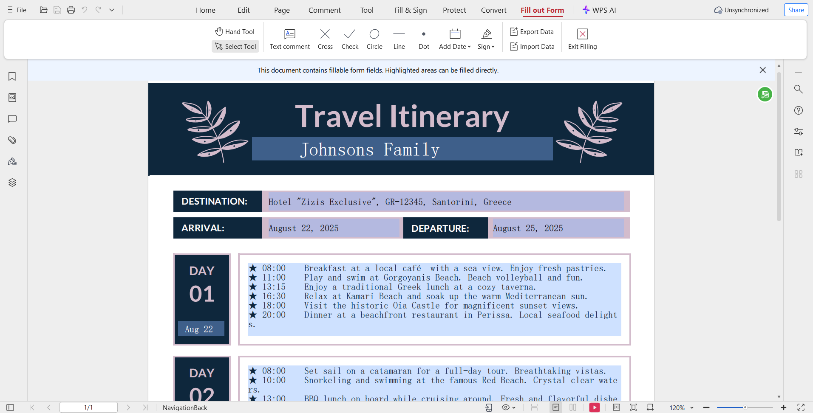Expand the quick access toolbar dropdown
Screen dimensions: 813x413
point(112,10)
